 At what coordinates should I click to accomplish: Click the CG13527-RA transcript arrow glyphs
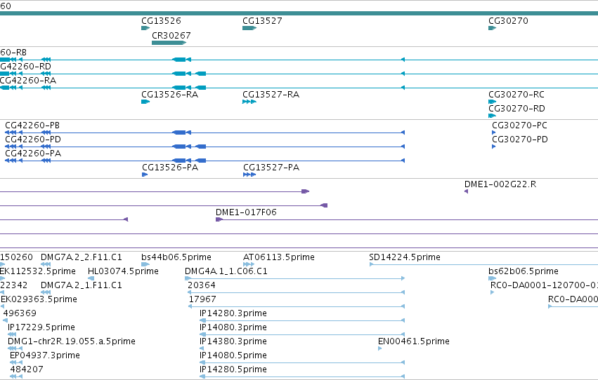point(249,102)
